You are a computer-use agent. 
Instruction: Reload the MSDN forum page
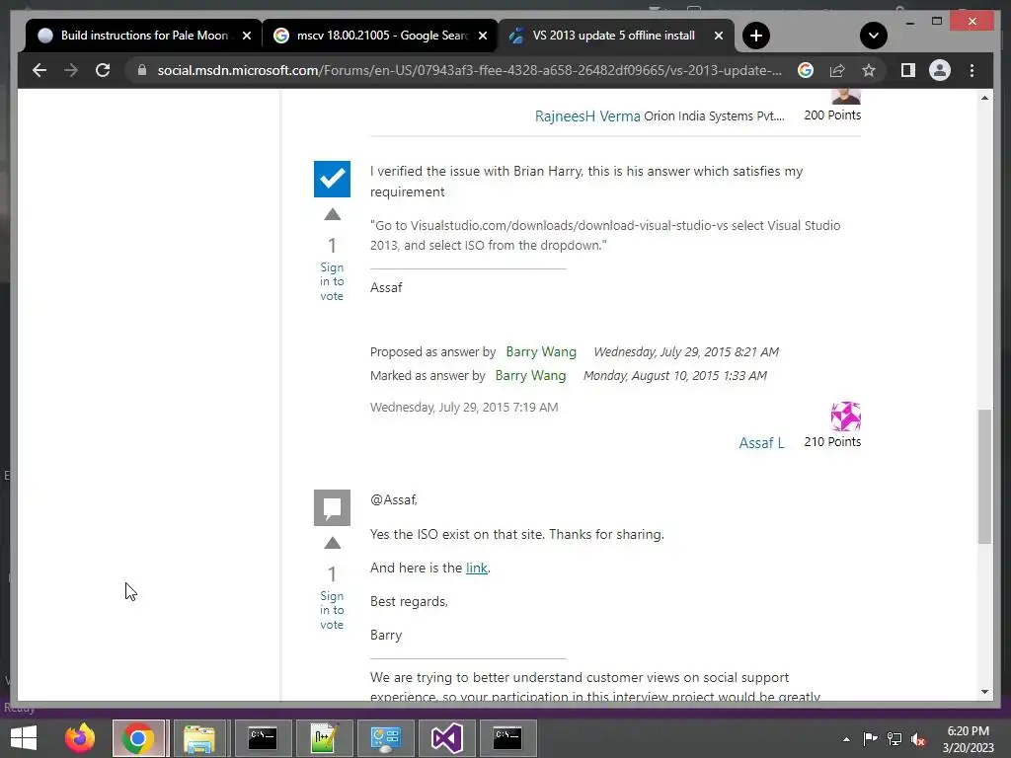tap(103, 70)
